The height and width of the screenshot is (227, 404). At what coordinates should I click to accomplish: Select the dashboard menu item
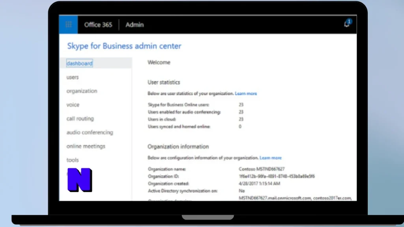tap(79, 63)
